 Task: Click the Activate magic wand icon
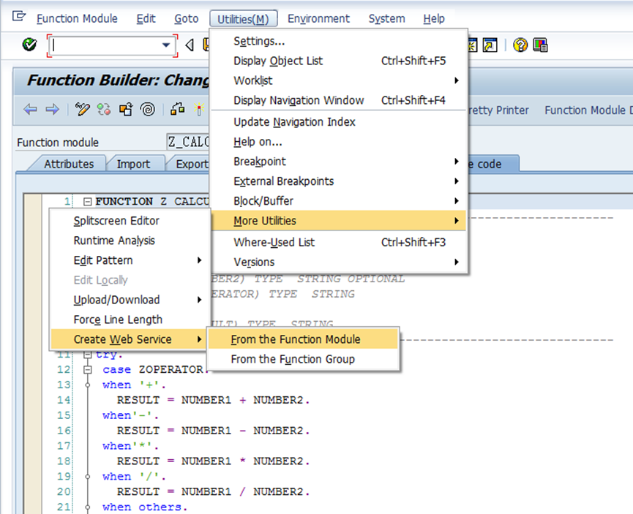click(198, 110)
